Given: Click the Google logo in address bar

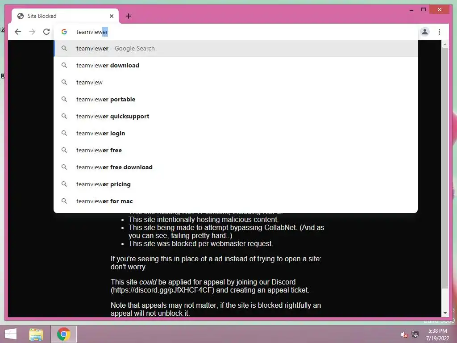Looking at the screenshot, I should click(x=64, y=32).
